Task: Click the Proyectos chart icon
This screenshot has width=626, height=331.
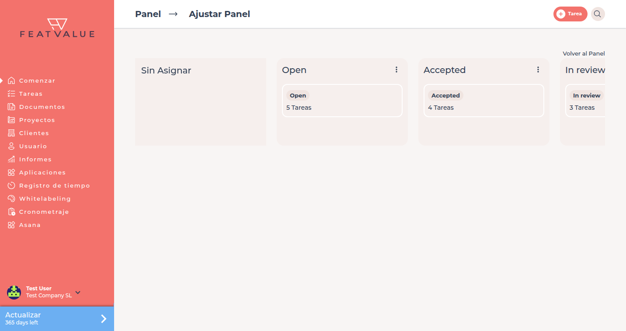Action: point(11,120)
